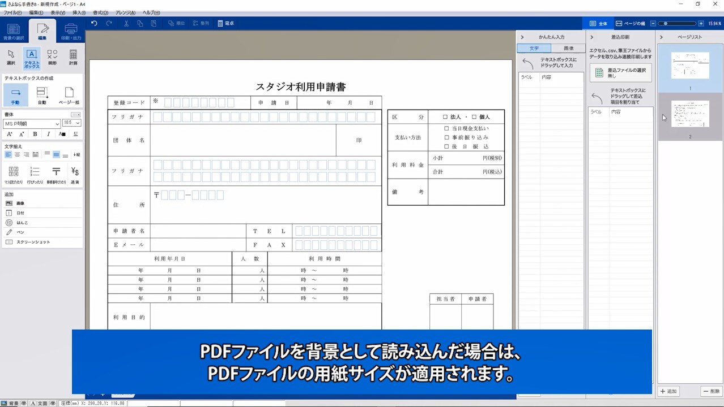Open the 表示(V) menu
Viewport: 724px width, 407px height.
coord(57,12)
